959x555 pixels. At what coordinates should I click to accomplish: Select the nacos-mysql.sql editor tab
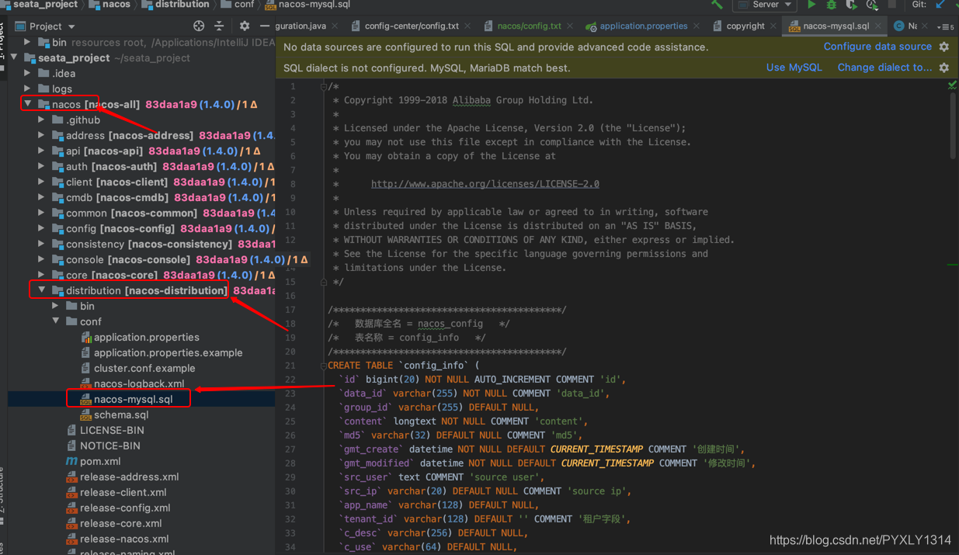tap(836, 26)
